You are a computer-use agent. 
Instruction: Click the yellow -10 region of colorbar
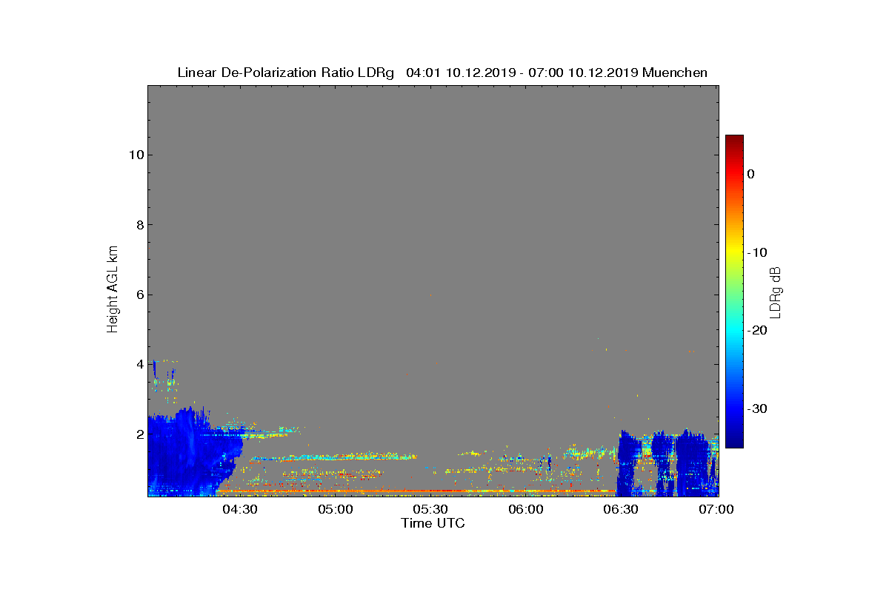coord(734,252)
